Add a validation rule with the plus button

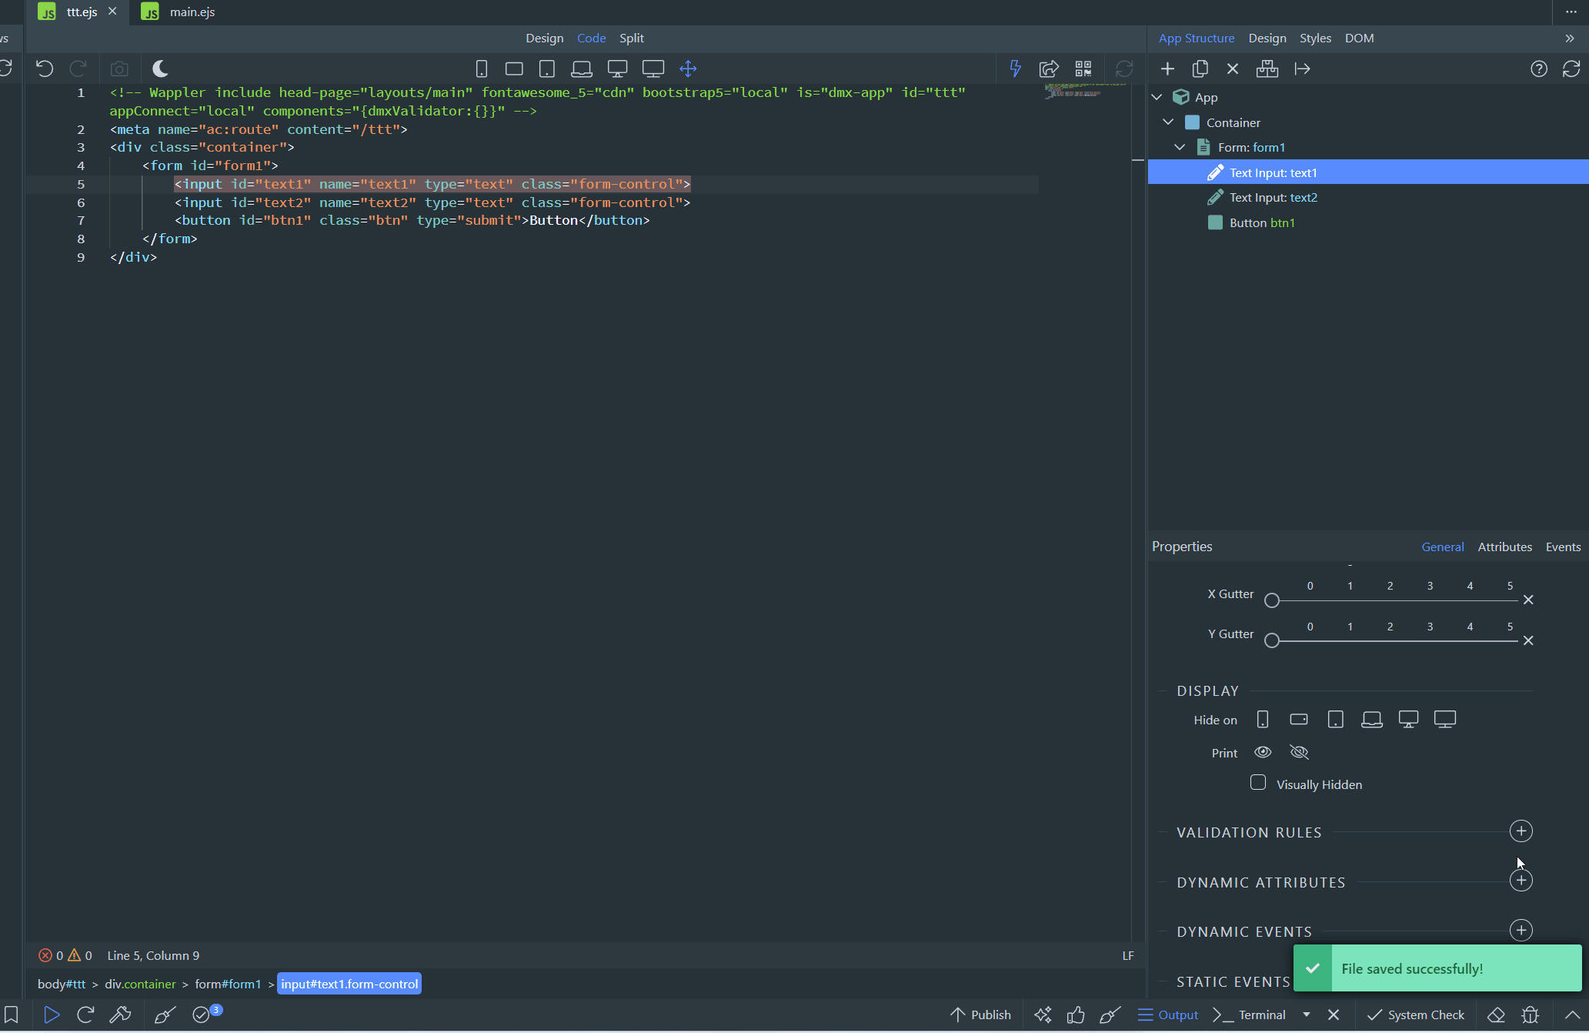1521,831
